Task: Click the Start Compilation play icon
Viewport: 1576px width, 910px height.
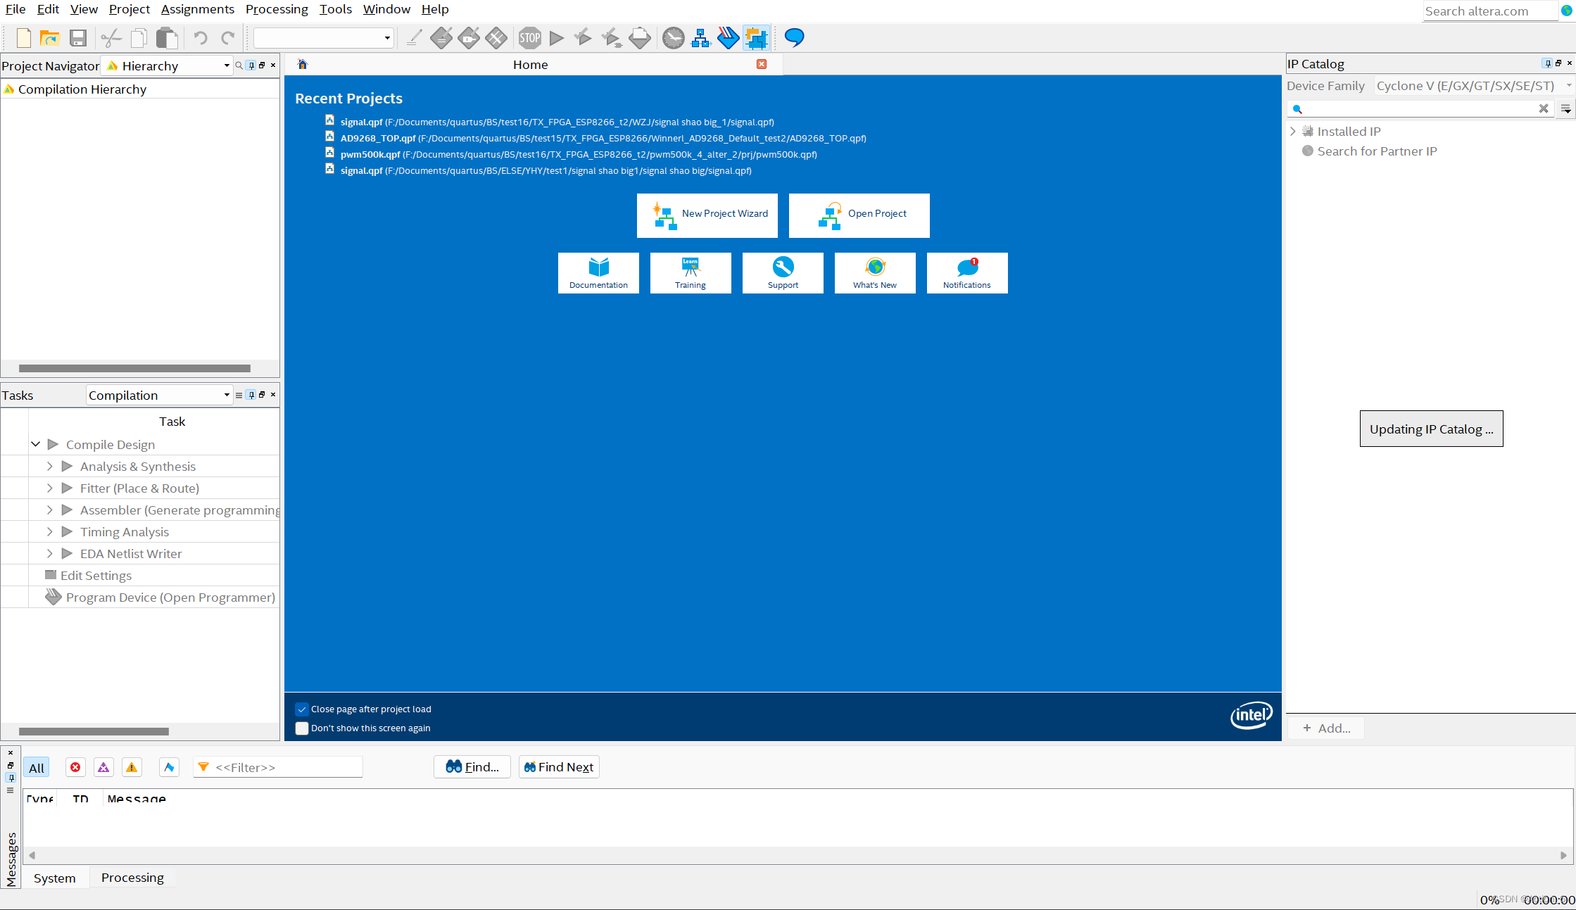Action: (557, 38)
